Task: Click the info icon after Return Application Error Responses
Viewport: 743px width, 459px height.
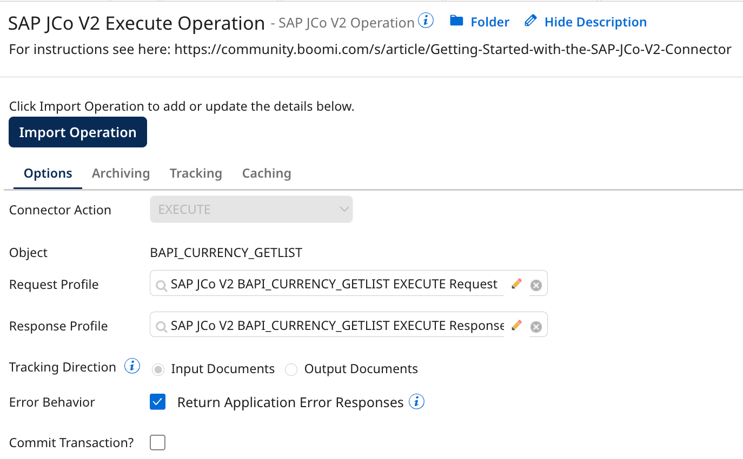Action: (416, 401)
